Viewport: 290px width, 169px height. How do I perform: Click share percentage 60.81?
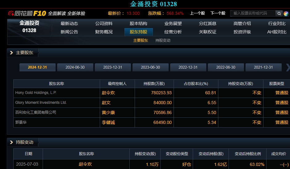[x=210, y=93]
